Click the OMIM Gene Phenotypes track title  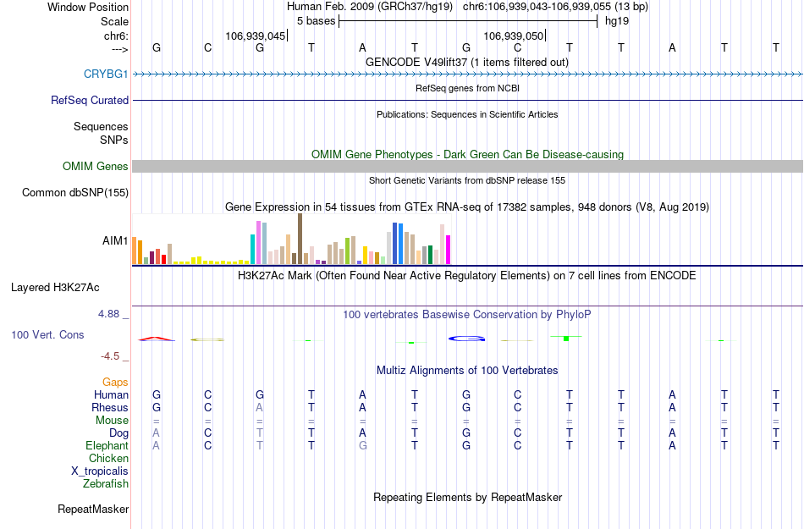pos(467,154)
